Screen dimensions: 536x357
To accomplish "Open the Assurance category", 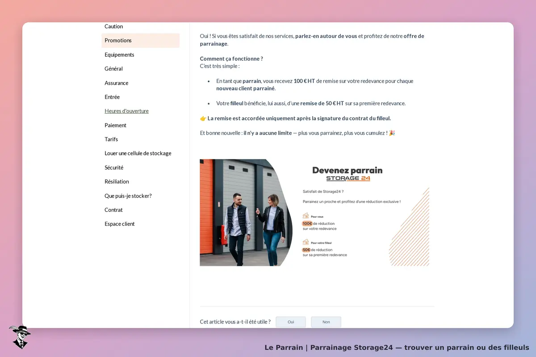I will tap(116, 83).
